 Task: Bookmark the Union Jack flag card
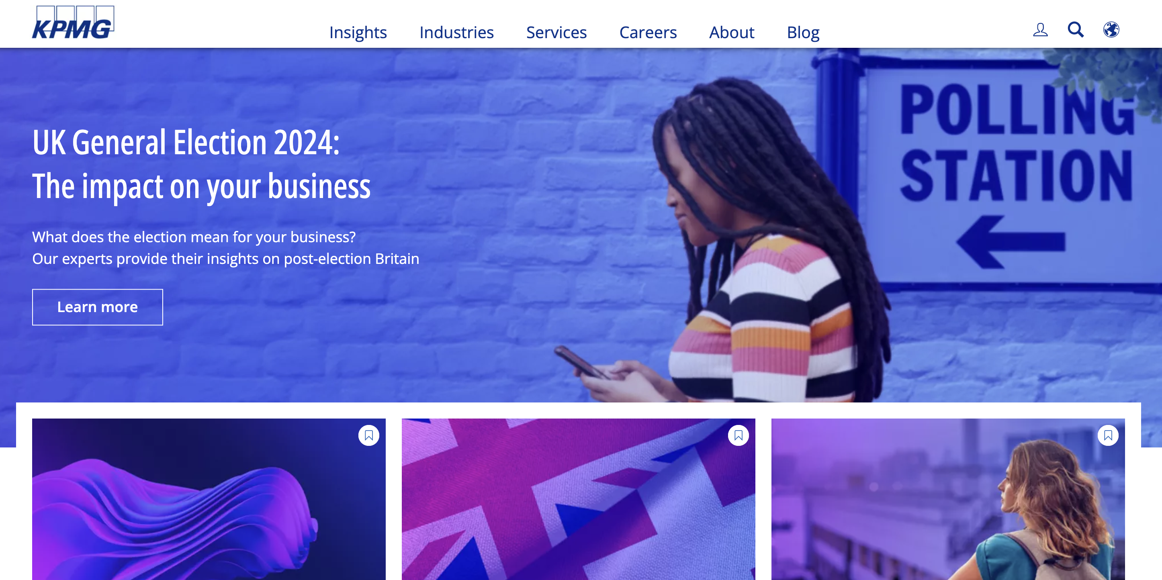(x=738, y=435)
